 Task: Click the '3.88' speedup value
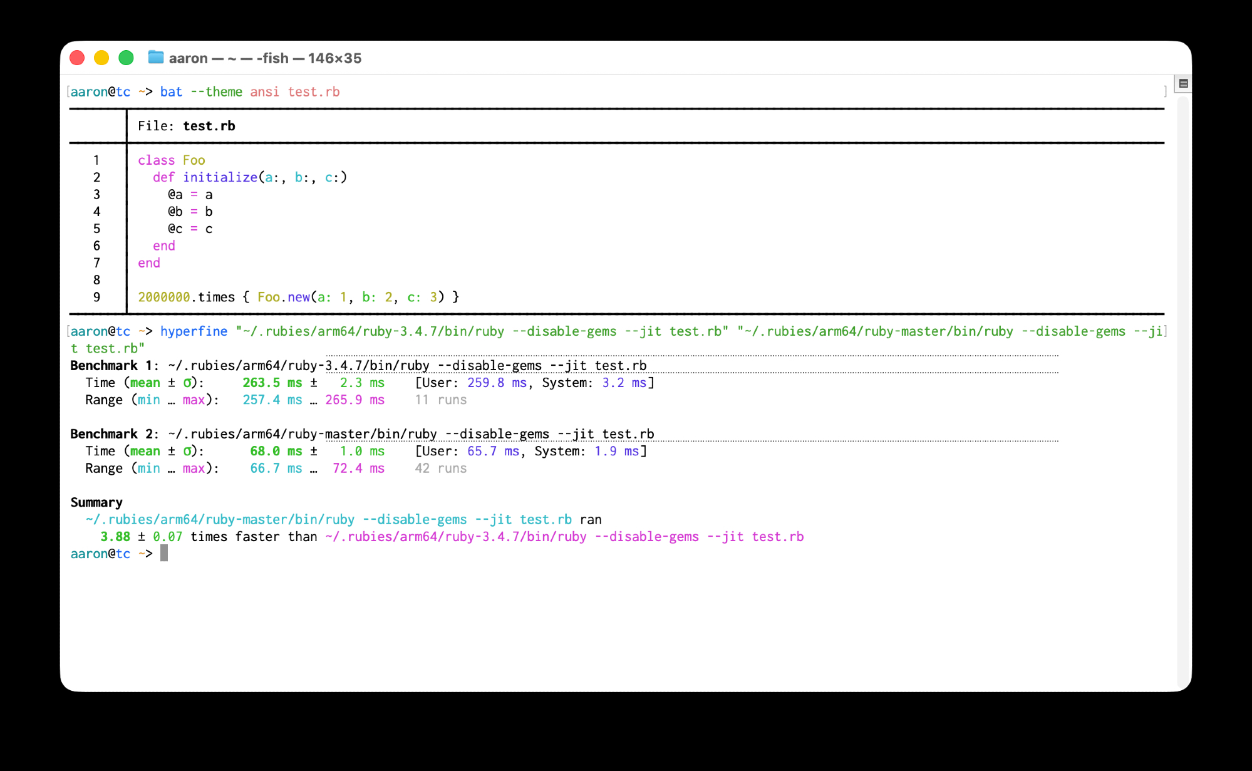point(115,537)
